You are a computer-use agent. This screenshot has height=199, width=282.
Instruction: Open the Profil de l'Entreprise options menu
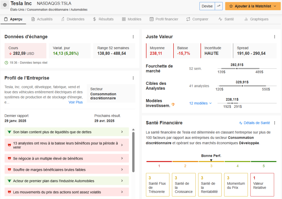click(x=133, y=78)
